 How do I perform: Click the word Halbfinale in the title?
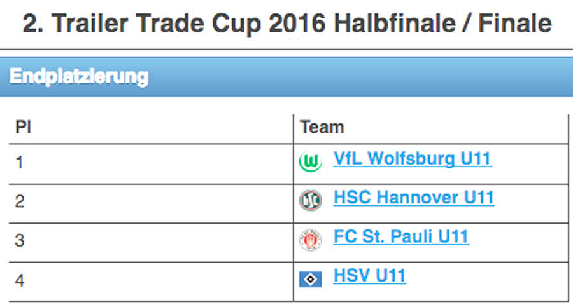pyautogui.click(x=395, y=24)
